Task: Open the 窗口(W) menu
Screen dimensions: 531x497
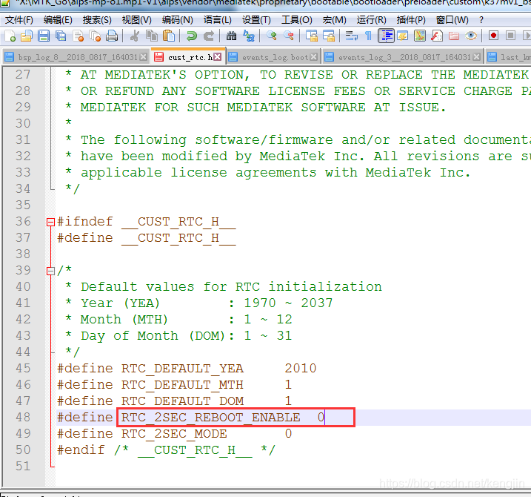Action: coord(452,20)
